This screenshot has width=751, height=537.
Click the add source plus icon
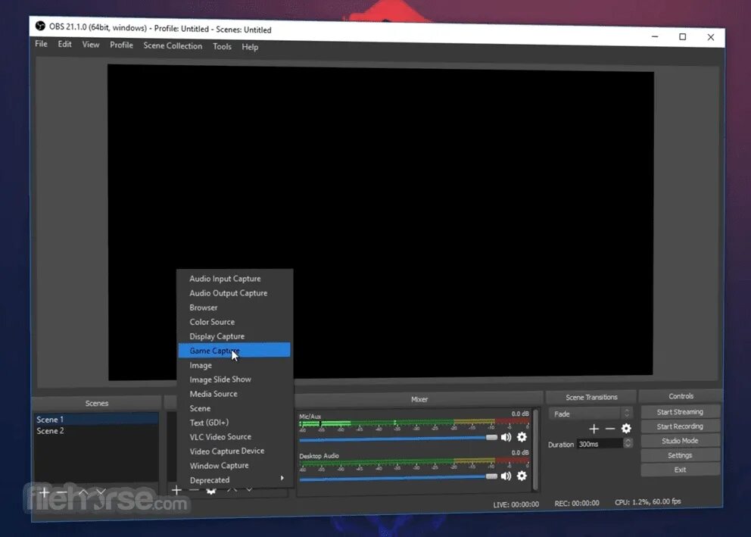(x=176, y=490)
